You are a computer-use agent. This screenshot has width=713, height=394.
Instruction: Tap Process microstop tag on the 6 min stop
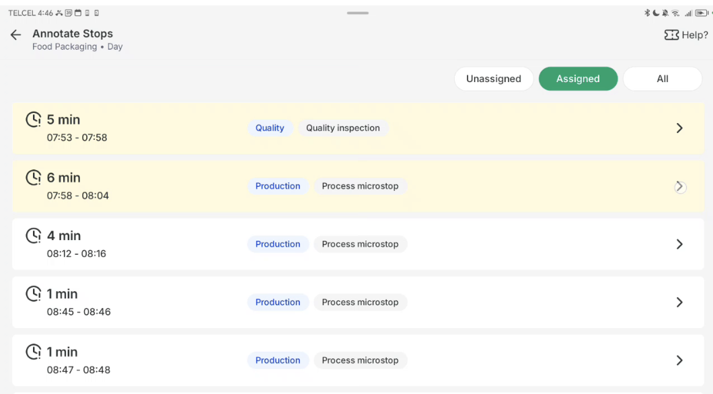click(360, 186)
